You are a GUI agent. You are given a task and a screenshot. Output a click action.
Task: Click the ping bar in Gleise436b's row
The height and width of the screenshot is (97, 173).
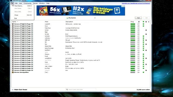click(x=133, y=46)
